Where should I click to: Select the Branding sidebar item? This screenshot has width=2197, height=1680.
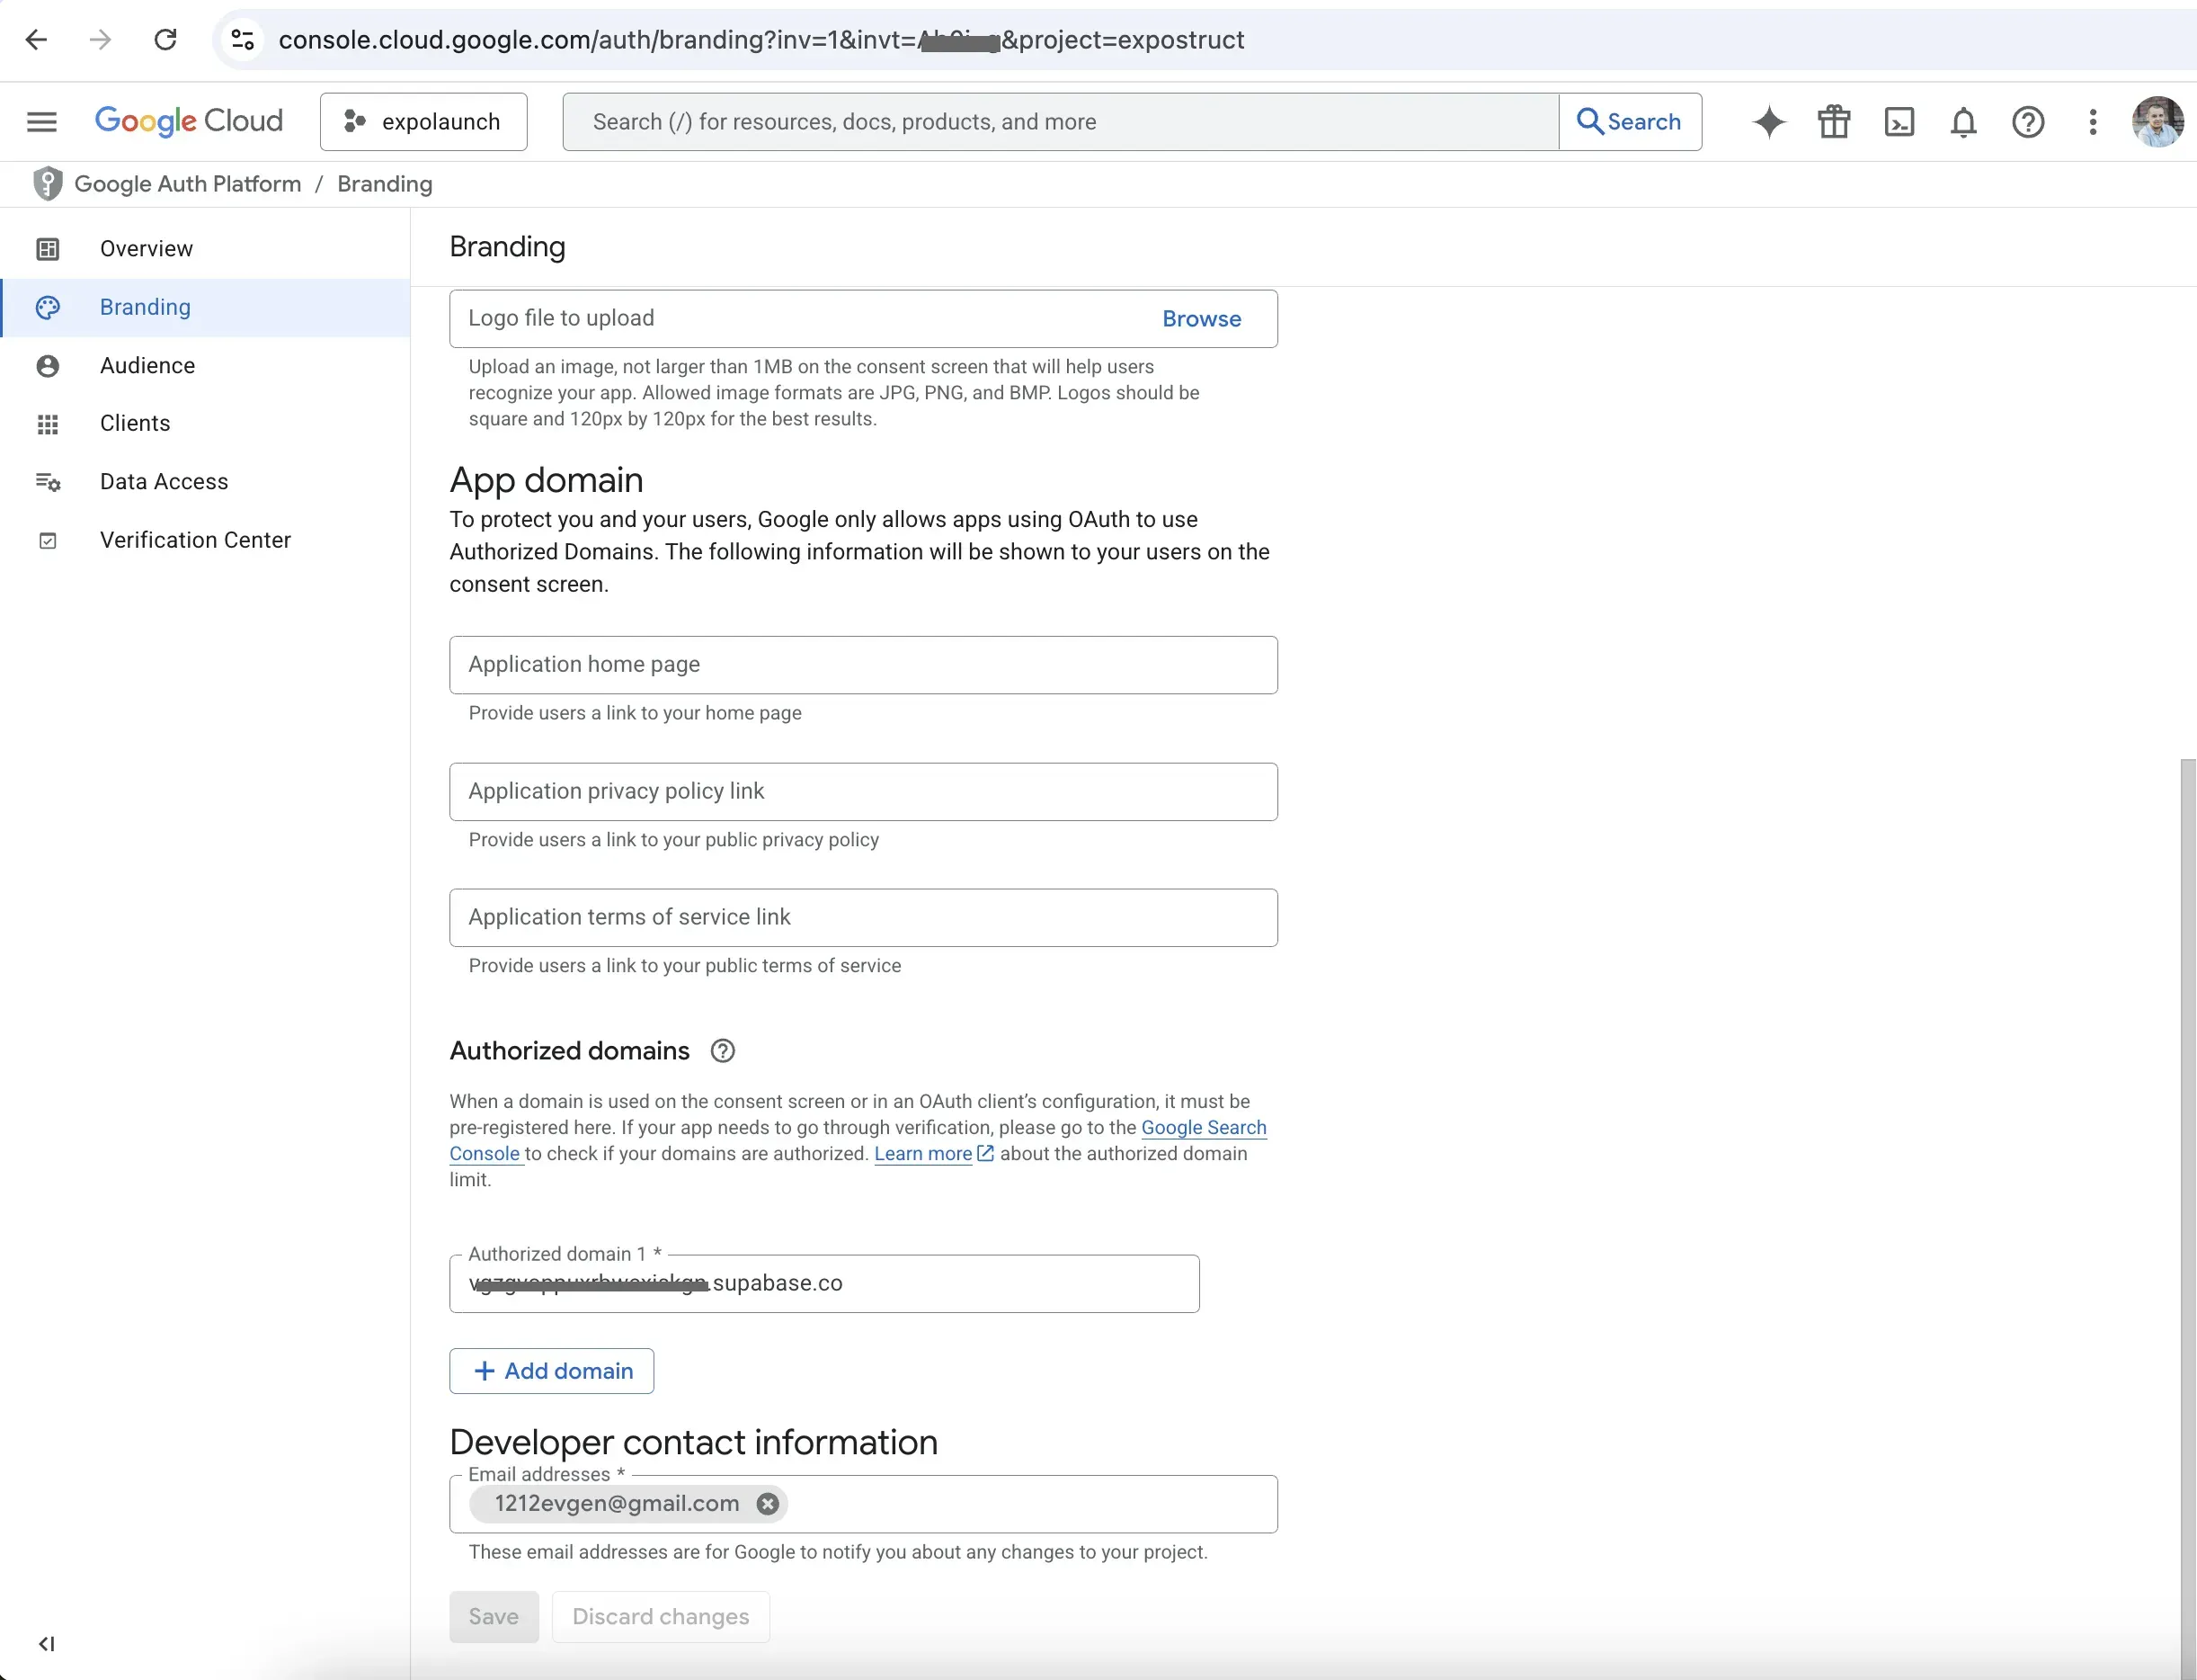[x=205, y=307]
